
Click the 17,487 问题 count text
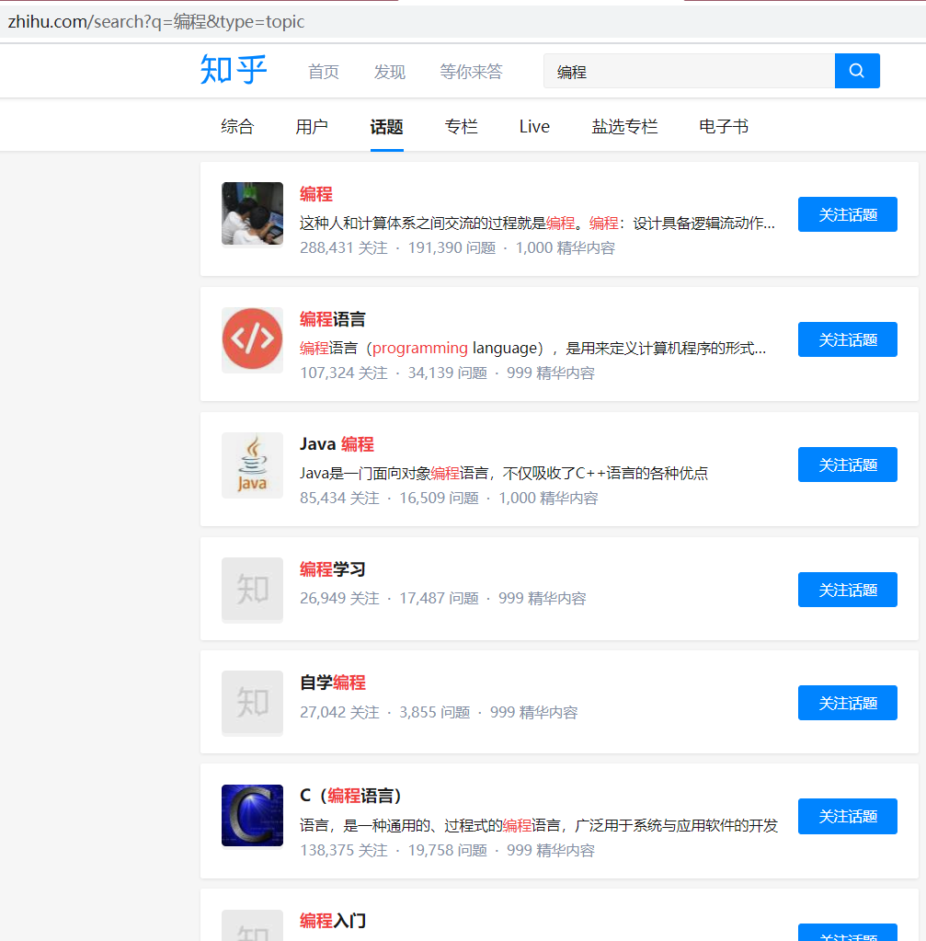440,598
